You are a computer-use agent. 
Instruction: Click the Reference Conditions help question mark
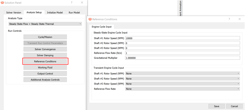pos(229,19)
